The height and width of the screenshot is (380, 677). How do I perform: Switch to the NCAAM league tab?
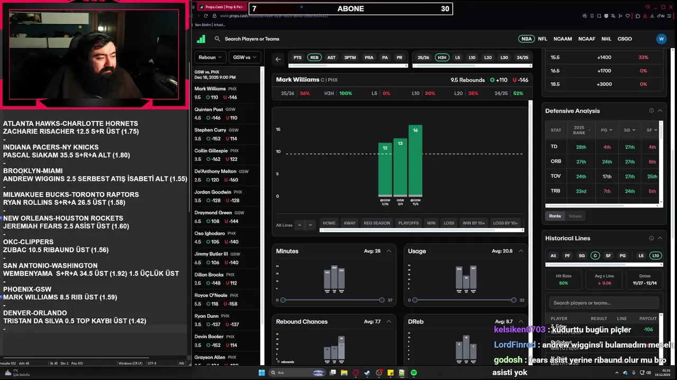(x=563, y=39)
